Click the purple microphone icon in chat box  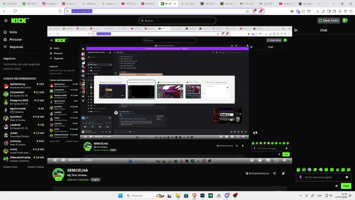pyautogui.click(x=300, y=177)
